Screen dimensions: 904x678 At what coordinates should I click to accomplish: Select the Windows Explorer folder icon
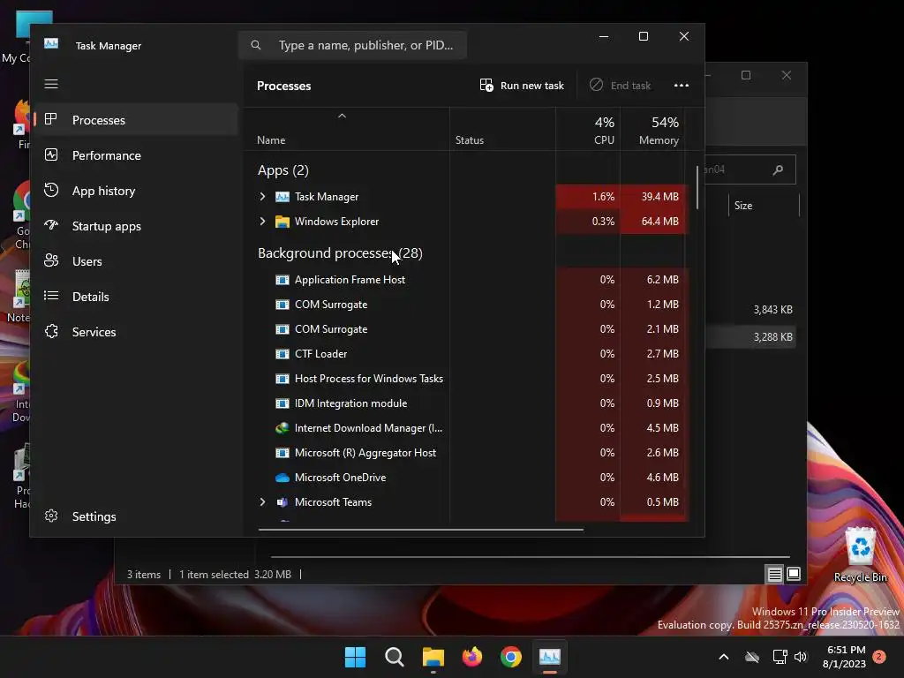282,222
